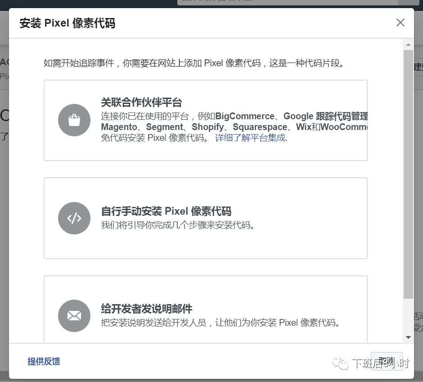Viewport: 423px width, 382px height.
Task: Click the code brackets manual install icon
Action: pos(74,218)
